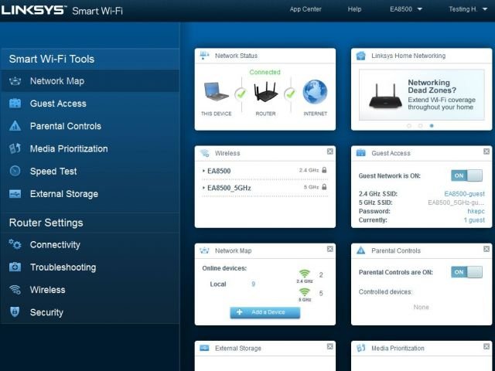Click the 5 GHz Wi-Fi signal icon
Screen dimensions: 495x371
(304, 292)
